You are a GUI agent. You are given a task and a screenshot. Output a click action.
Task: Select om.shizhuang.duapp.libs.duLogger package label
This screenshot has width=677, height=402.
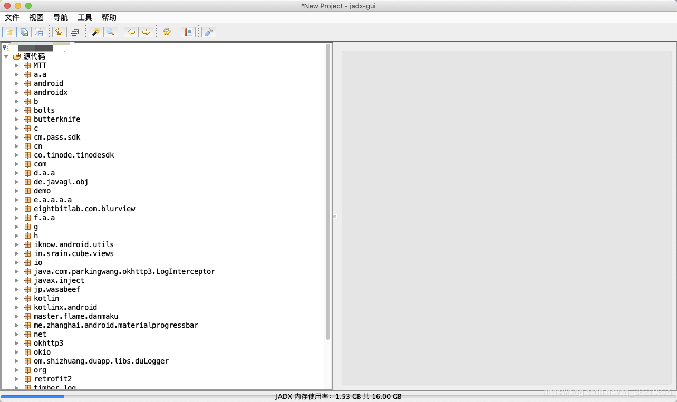(x=101, y=361)
